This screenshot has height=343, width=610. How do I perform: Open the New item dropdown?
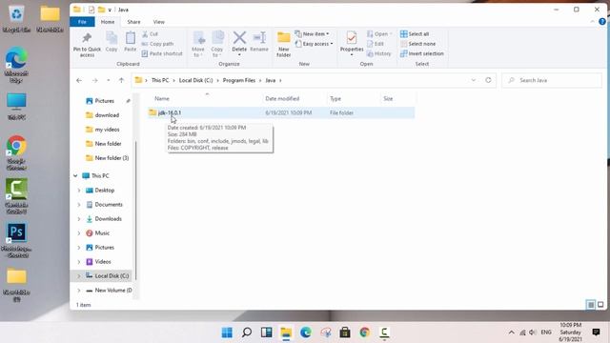(x=312, y=34)
